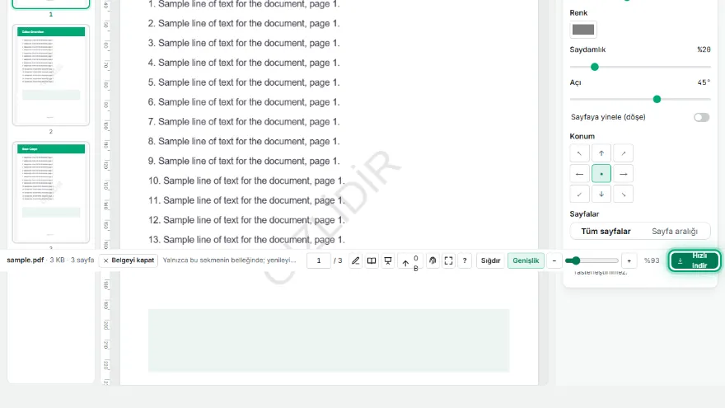
Task: Click the %93 zoom percentage
Action: click(652, 260)
